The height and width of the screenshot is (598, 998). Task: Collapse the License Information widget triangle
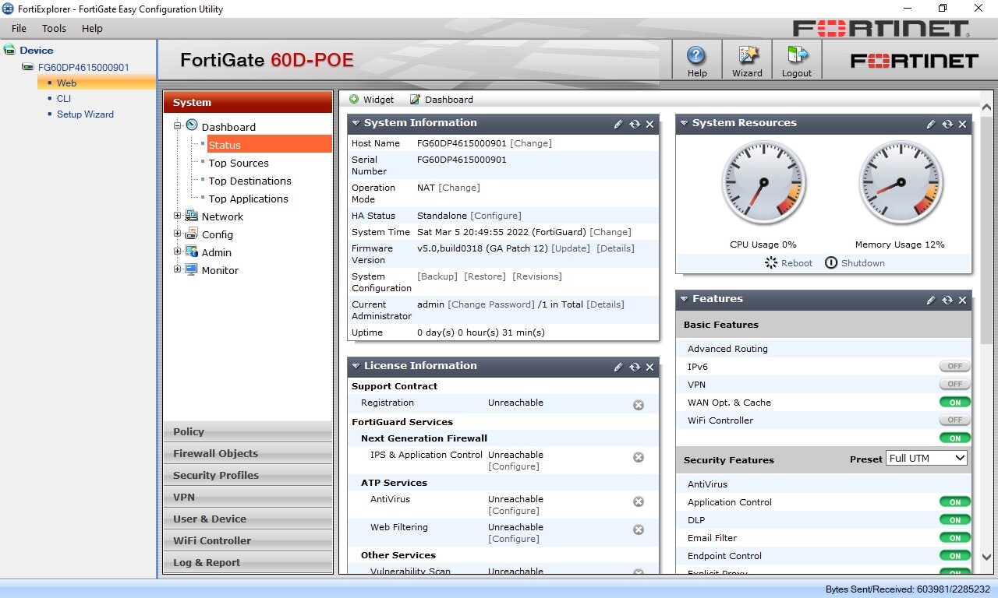(356, 366)
